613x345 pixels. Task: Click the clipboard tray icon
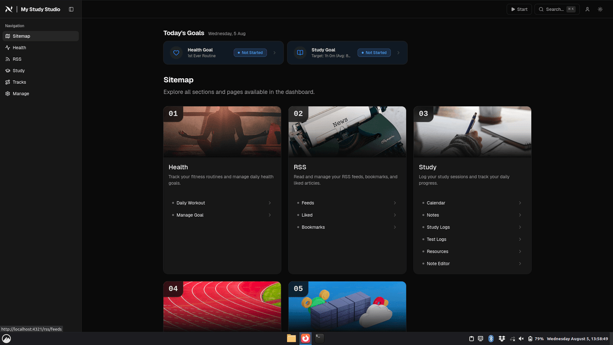coord(471,339)
